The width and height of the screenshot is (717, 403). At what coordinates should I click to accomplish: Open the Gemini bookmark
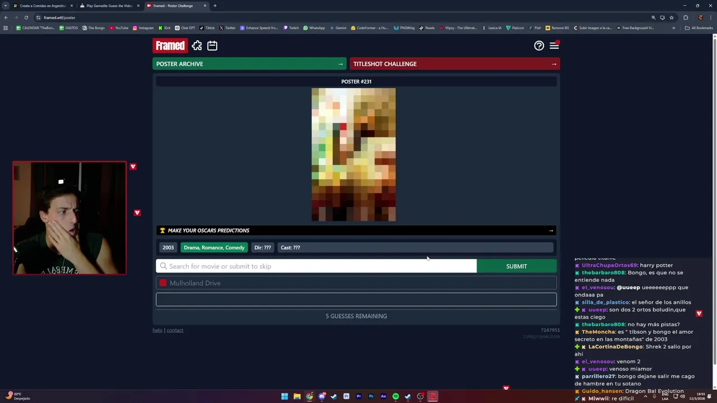point(338,28)
